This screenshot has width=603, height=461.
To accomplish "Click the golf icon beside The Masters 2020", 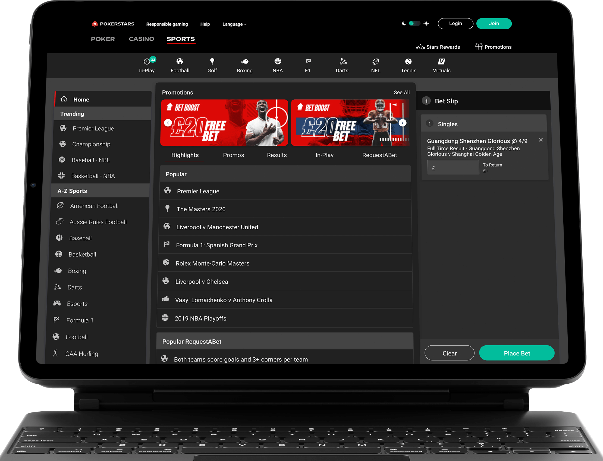I will click(x=167, y=209).
